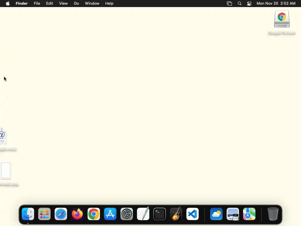
Task: Open the Help menu
Action: tap(109, 4)
